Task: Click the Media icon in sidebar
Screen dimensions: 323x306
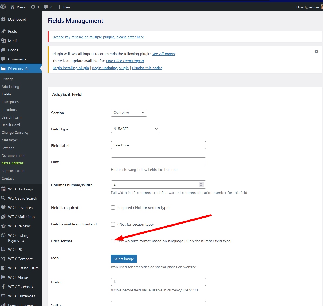Action: tap(3, 41)
